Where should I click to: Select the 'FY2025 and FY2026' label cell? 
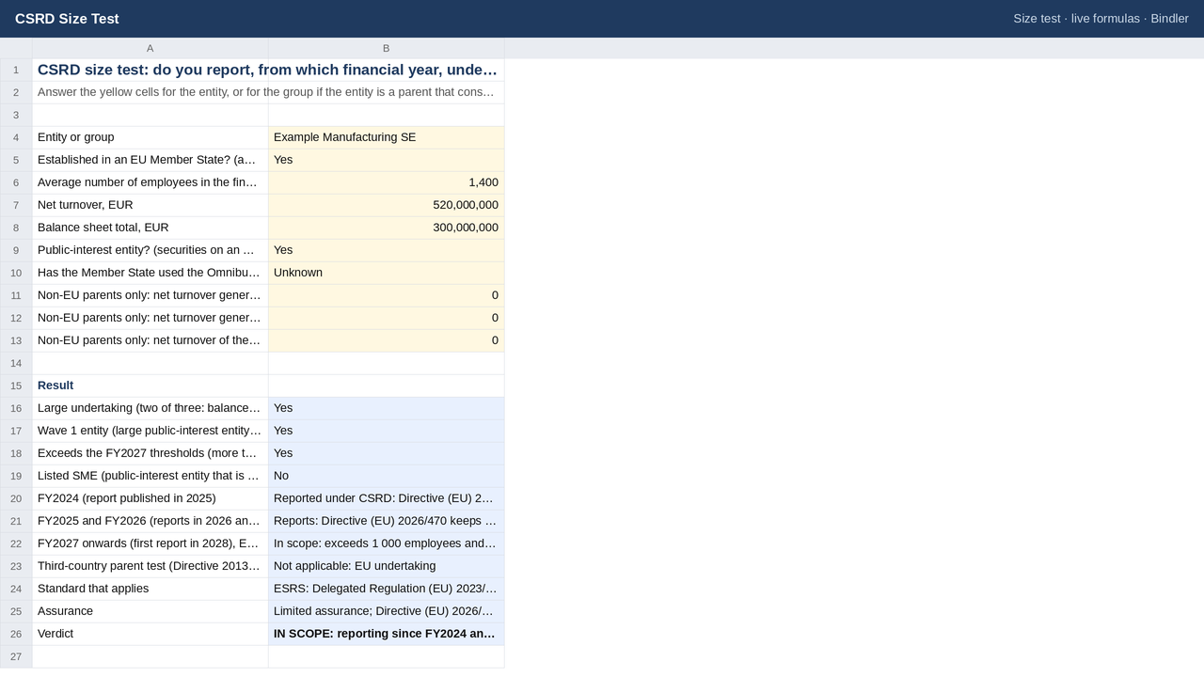(x=150, y=521)
